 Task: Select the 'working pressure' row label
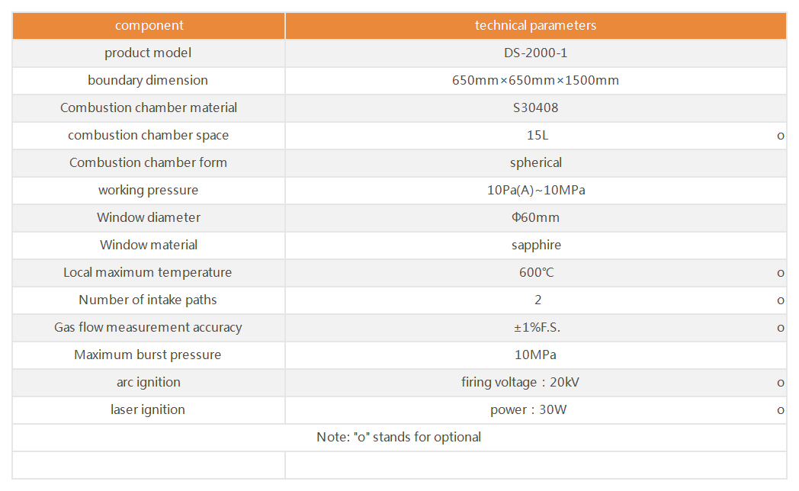(148, 191)
